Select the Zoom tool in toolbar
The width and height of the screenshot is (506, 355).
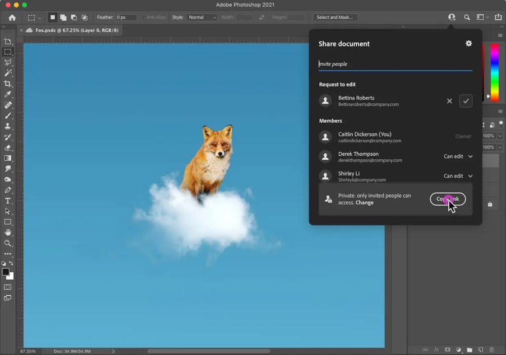click(8, 243)
